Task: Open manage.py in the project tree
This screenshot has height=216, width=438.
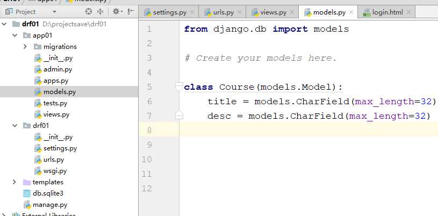Action: coord(50,205)
